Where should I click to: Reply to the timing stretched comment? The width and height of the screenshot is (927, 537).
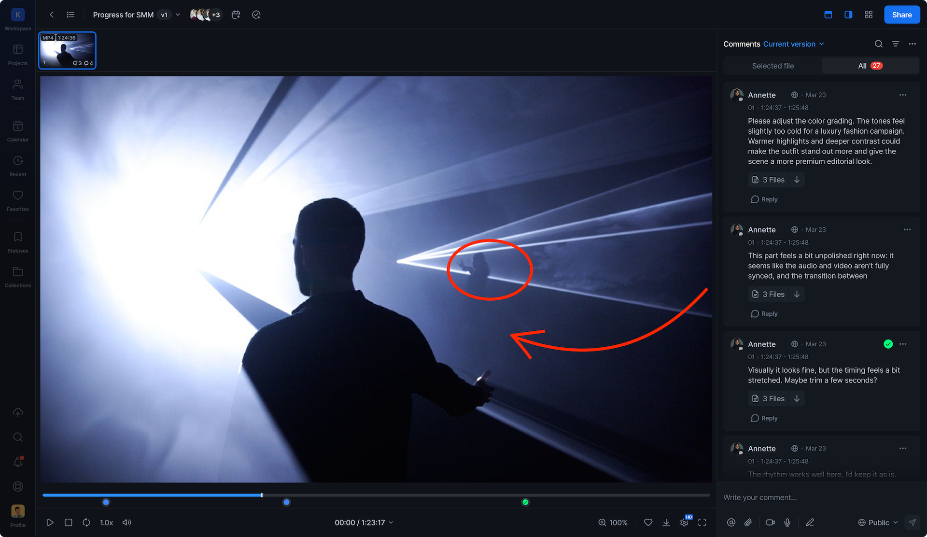point(764,418)
